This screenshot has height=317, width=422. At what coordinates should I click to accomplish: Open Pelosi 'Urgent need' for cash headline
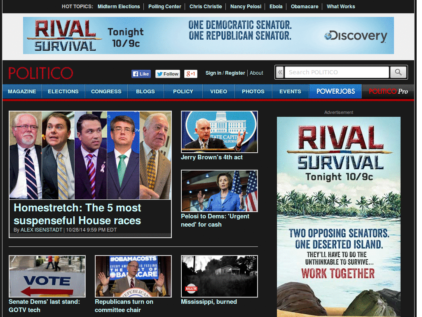[x=215, y=220]
